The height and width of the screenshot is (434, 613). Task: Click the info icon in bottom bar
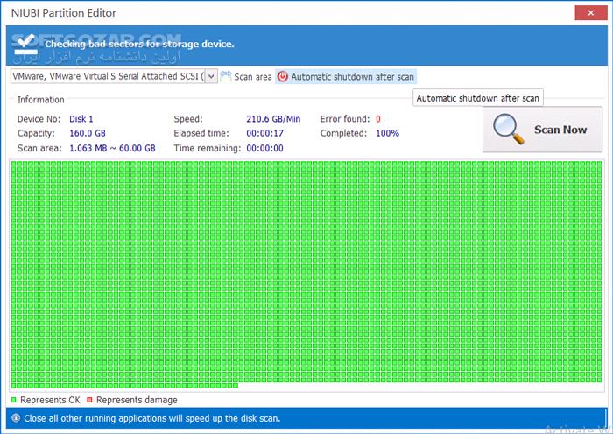click(16, 418)
